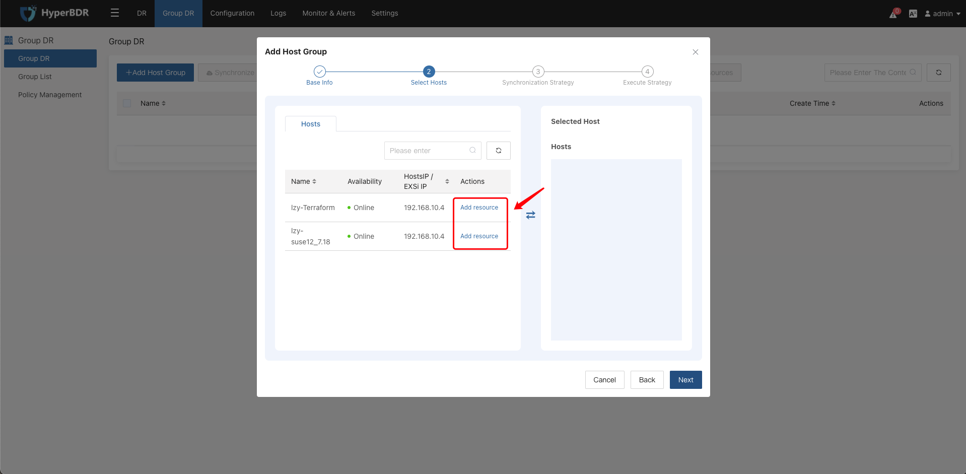966x474 pixels.
Task: Click the Synchronize button
Action: coord(230,73)
